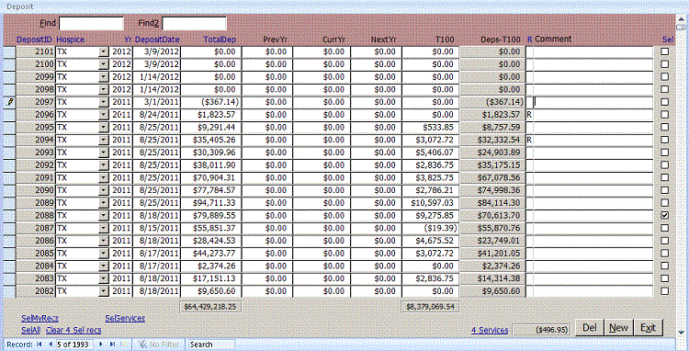This screenshot has width=689, height=351.
Task: Go to previous record arrow
Action: [x=51, y=345]
